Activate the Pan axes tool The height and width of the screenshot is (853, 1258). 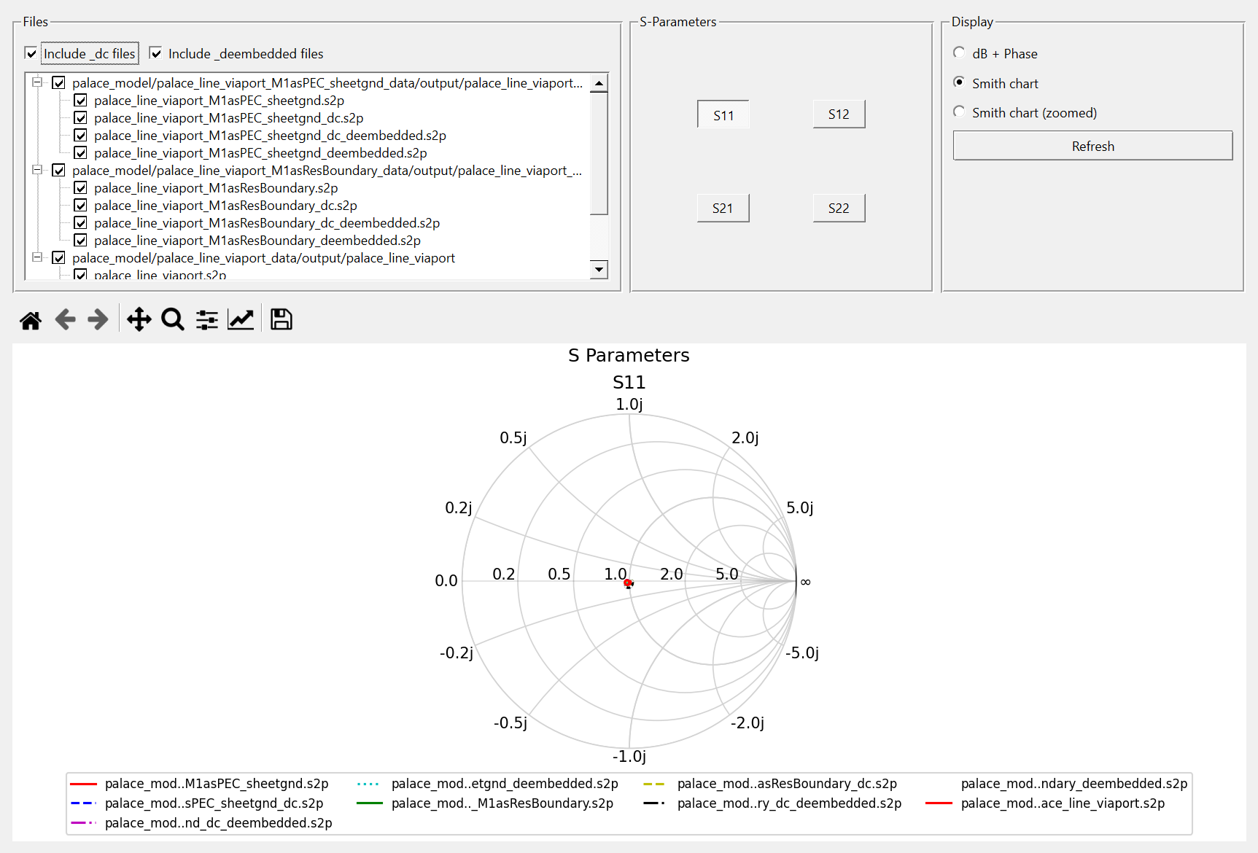(x=139, y=319)
